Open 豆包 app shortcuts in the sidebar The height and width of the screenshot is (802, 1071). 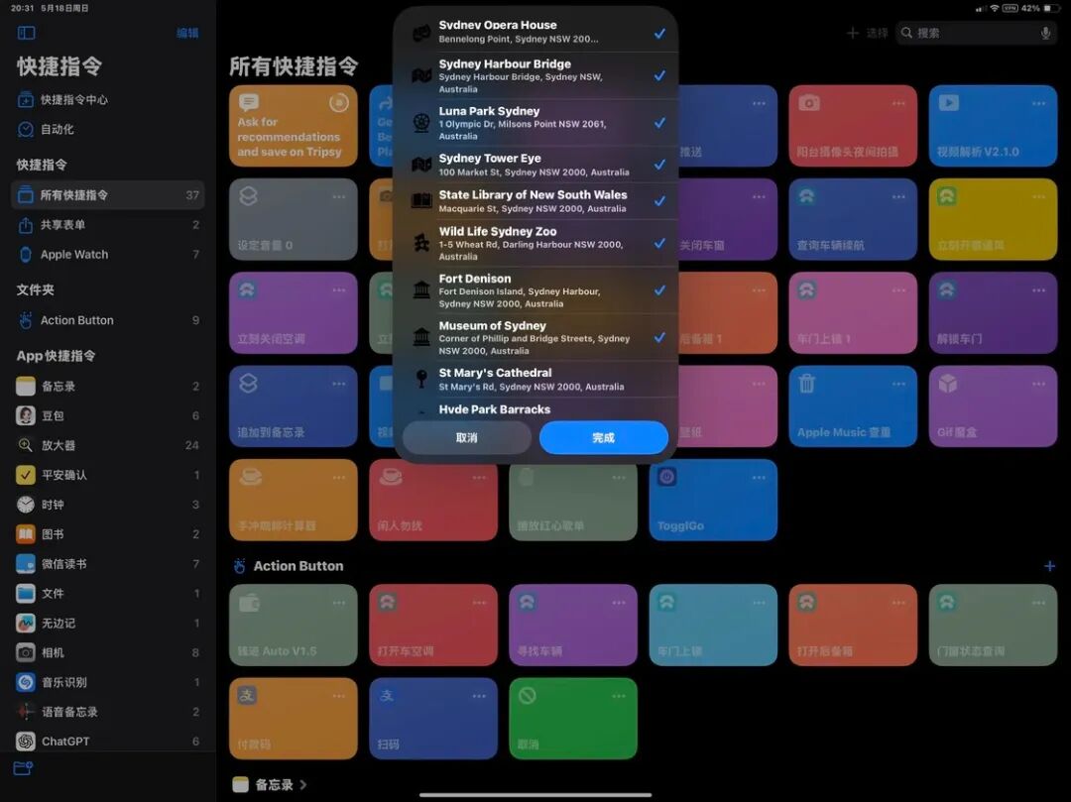[108, 415]
